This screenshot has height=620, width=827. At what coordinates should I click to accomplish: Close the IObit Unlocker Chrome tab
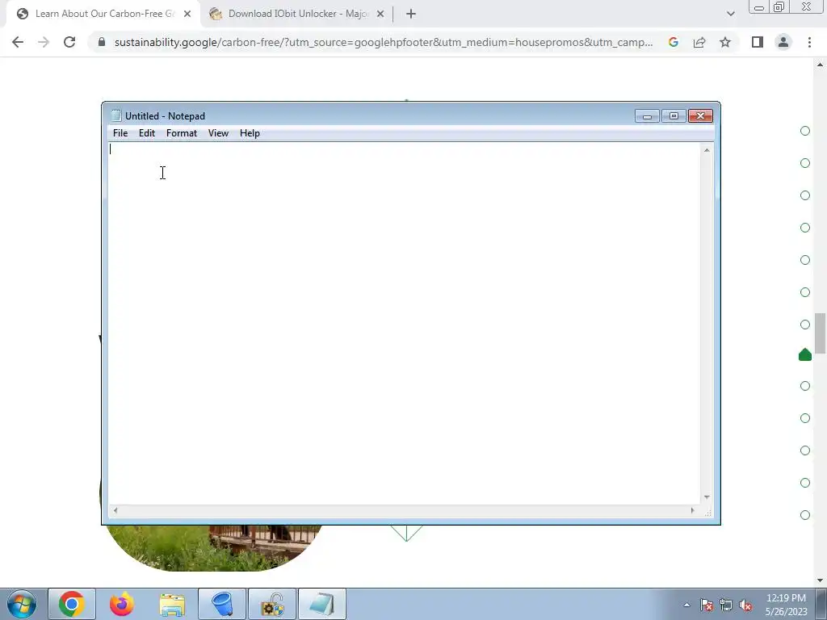pos(380,14)
